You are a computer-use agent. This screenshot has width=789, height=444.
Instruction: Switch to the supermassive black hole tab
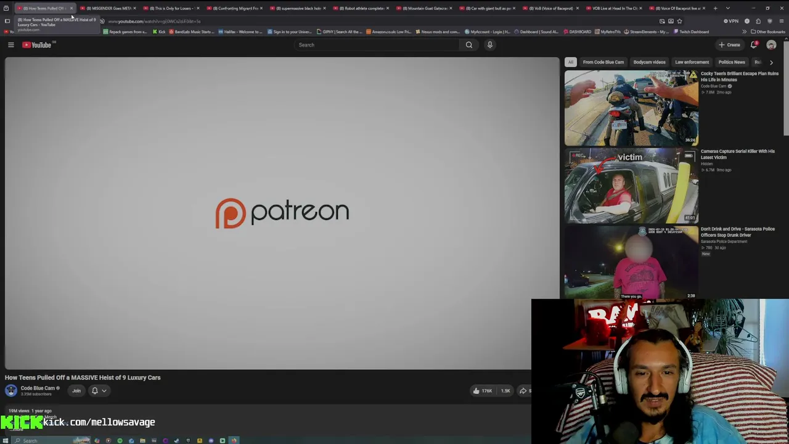point(298,8)
